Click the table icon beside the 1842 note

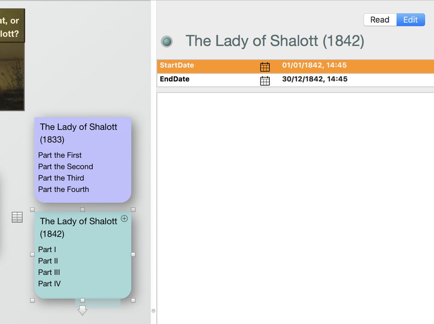pyautogui.click(x=17, y=217)
